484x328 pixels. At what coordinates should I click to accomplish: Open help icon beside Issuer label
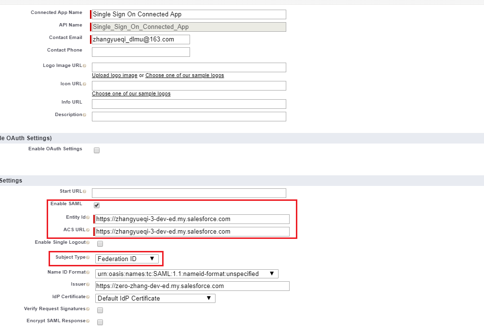tap(88, 285)
